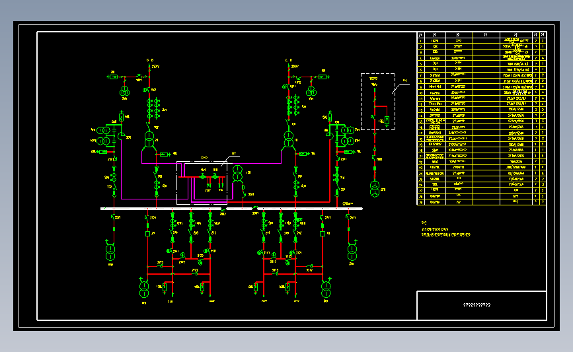Select the bottom-left grounded transformer symbol
Screen dimensions: 573x352
tap(144, 289)
